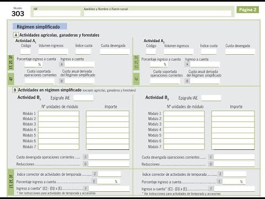Click Módulo 1 Importe cell, Actividad B1
This screenshot has width=265, height=199.
(108, 113)
